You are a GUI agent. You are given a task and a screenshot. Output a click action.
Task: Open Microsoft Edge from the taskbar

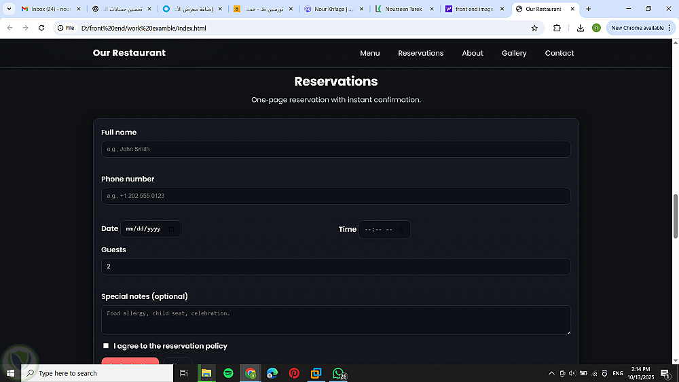pos(272,373)
